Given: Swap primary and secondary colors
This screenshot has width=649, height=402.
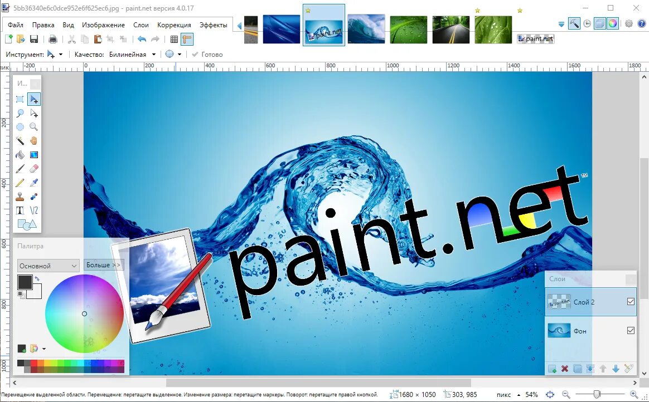Looking at the screenshot, I should coord(37,279).
